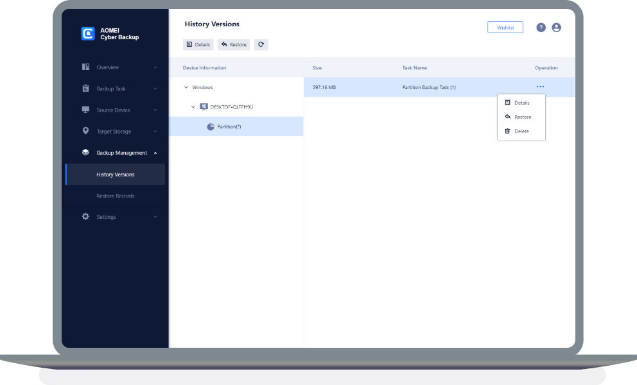The width and height of the screenshot is (637, 385).
Task: Collapse the Windows tree node
Action: (186, 87)
